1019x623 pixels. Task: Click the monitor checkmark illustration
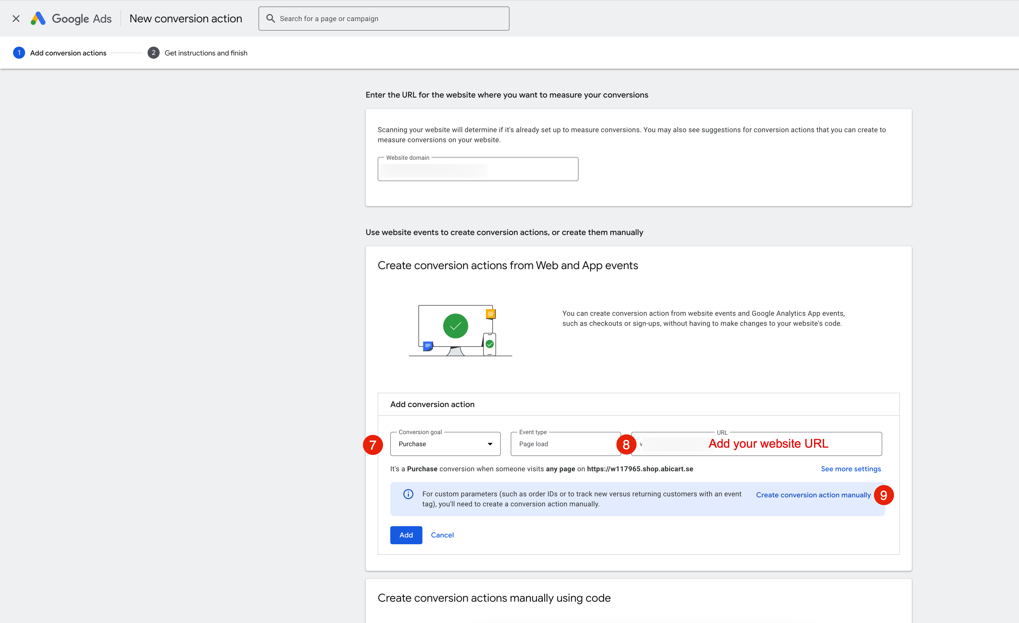tap(456, 326)
